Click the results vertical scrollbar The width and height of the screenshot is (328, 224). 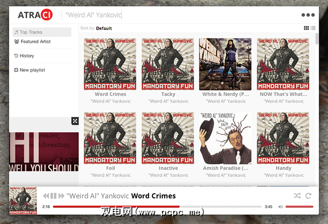317,39
